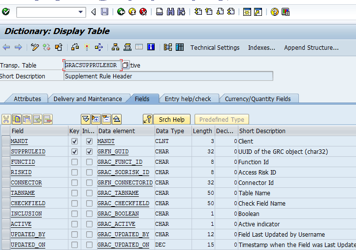Open the command field dropdown arrow
Viewport: 356px width, 250px height.
(80, 12)
